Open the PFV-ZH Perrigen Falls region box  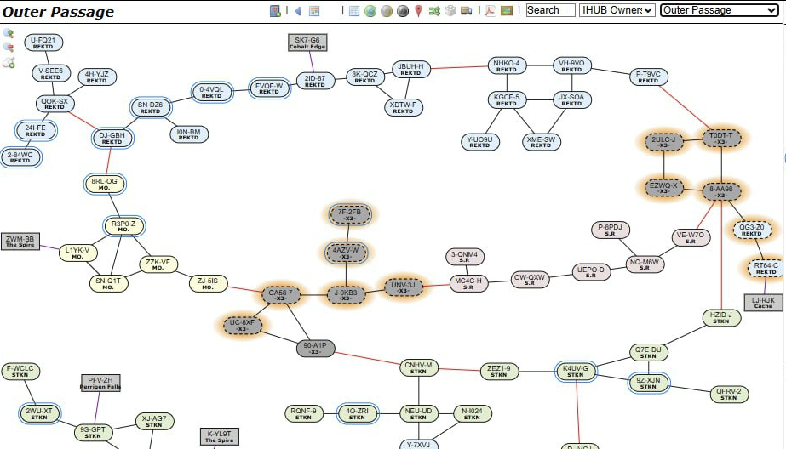100,383
